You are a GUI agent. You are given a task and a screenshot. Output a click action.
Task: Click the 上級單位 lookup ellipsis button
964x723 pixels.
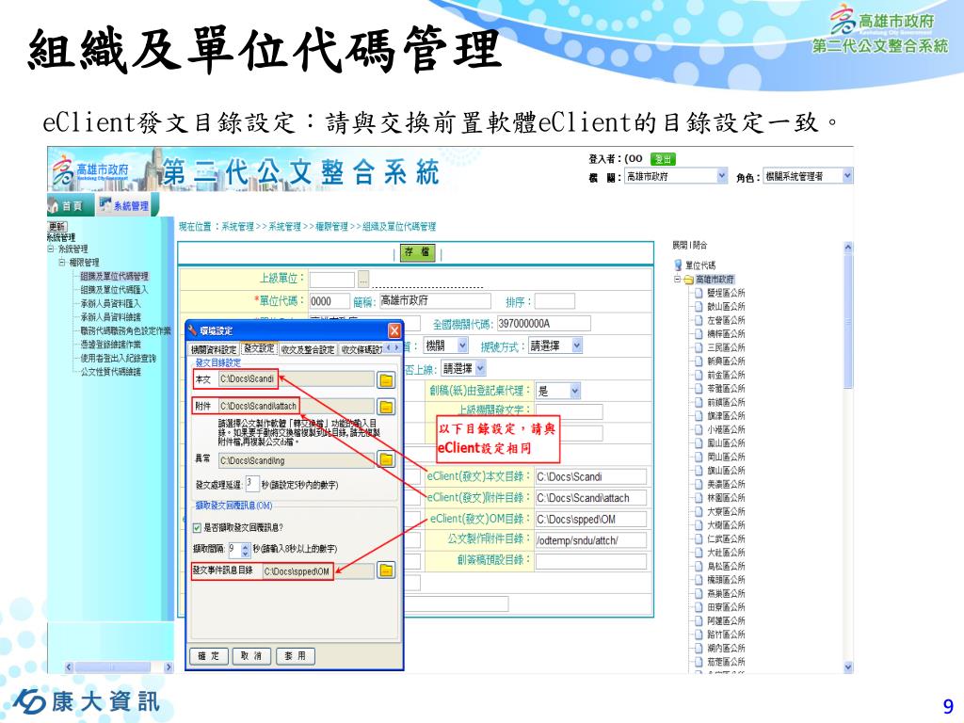[x=363, y=280]
